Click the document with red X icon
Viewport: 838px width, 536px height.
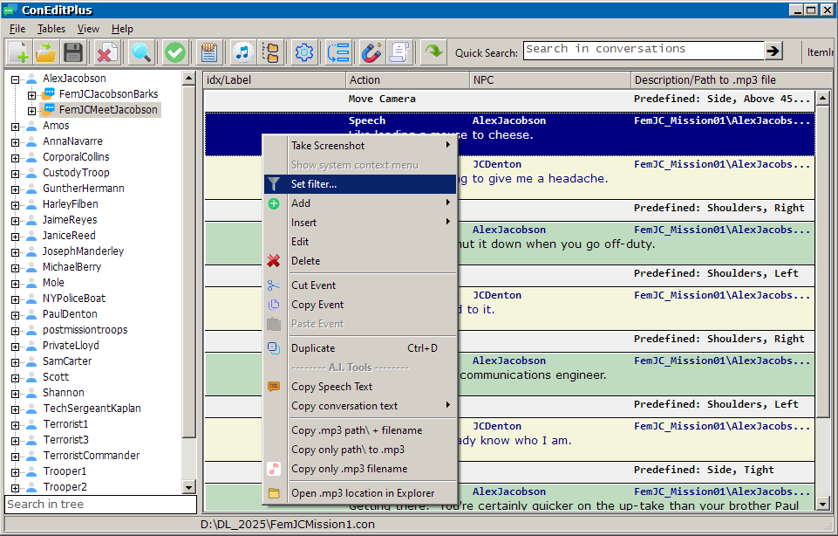(x=106, y=52)
